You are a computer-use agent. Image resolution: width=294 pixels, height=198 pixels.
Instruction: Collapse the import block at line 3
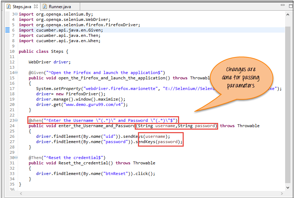point(16,14)
